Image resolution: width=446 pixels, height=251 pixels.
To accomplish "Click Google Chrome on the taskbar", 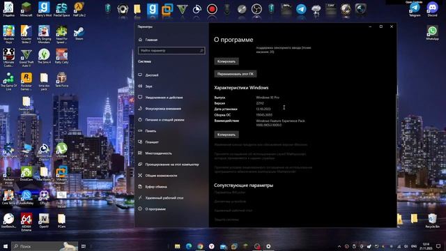I will [x=200, y=246].
